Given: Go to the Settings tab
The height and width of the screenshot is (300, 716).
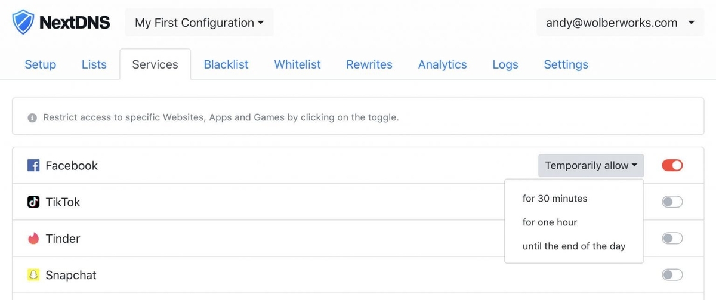Looking at the screenshot, I should pyautogui.click(x=566, y=64).
